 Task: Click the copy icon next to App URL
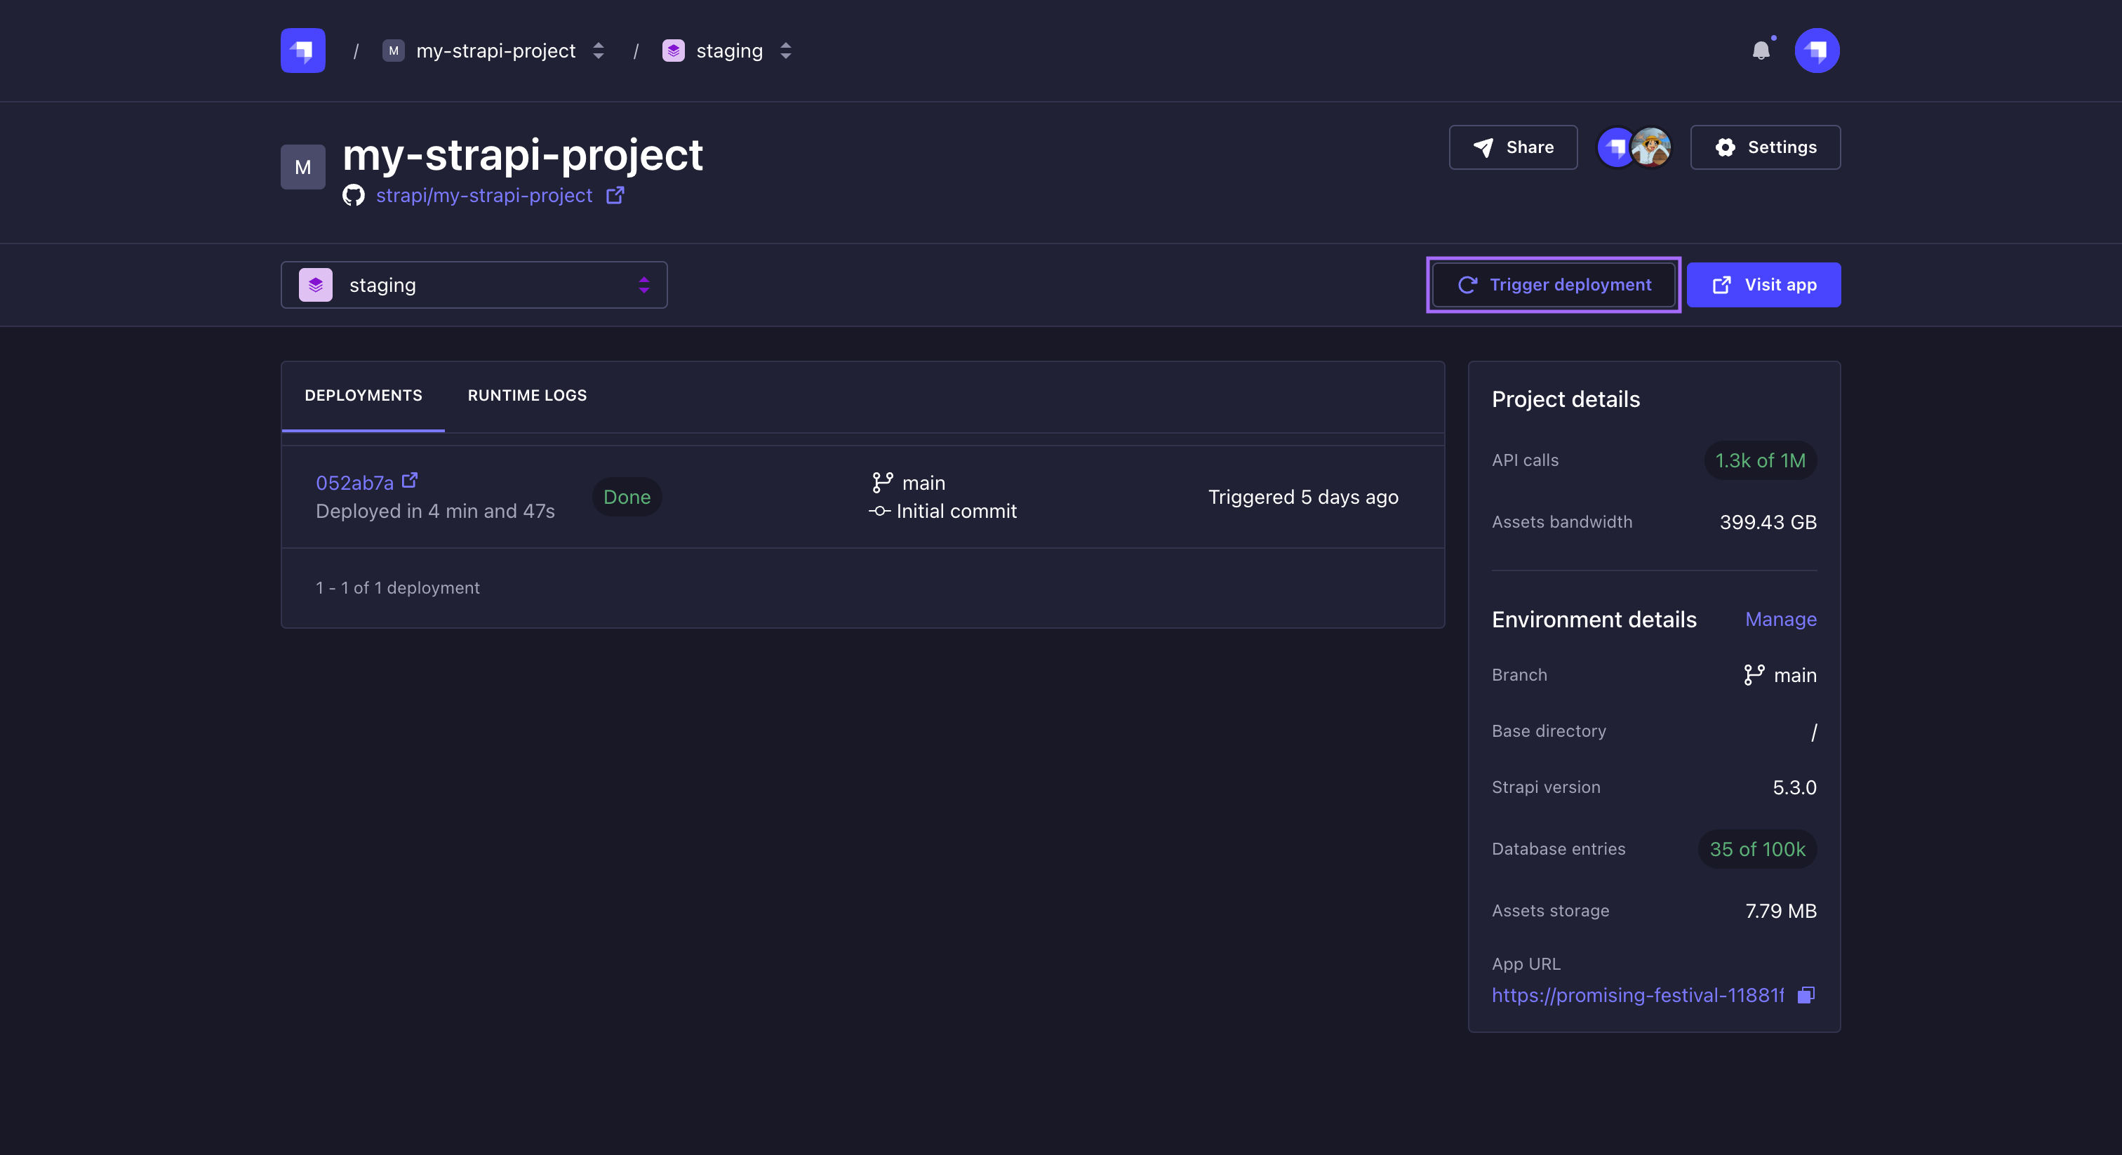coord(1806,994)
